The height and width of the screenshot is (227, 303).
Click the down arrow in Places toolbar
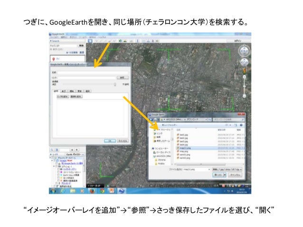coord(77,150)
